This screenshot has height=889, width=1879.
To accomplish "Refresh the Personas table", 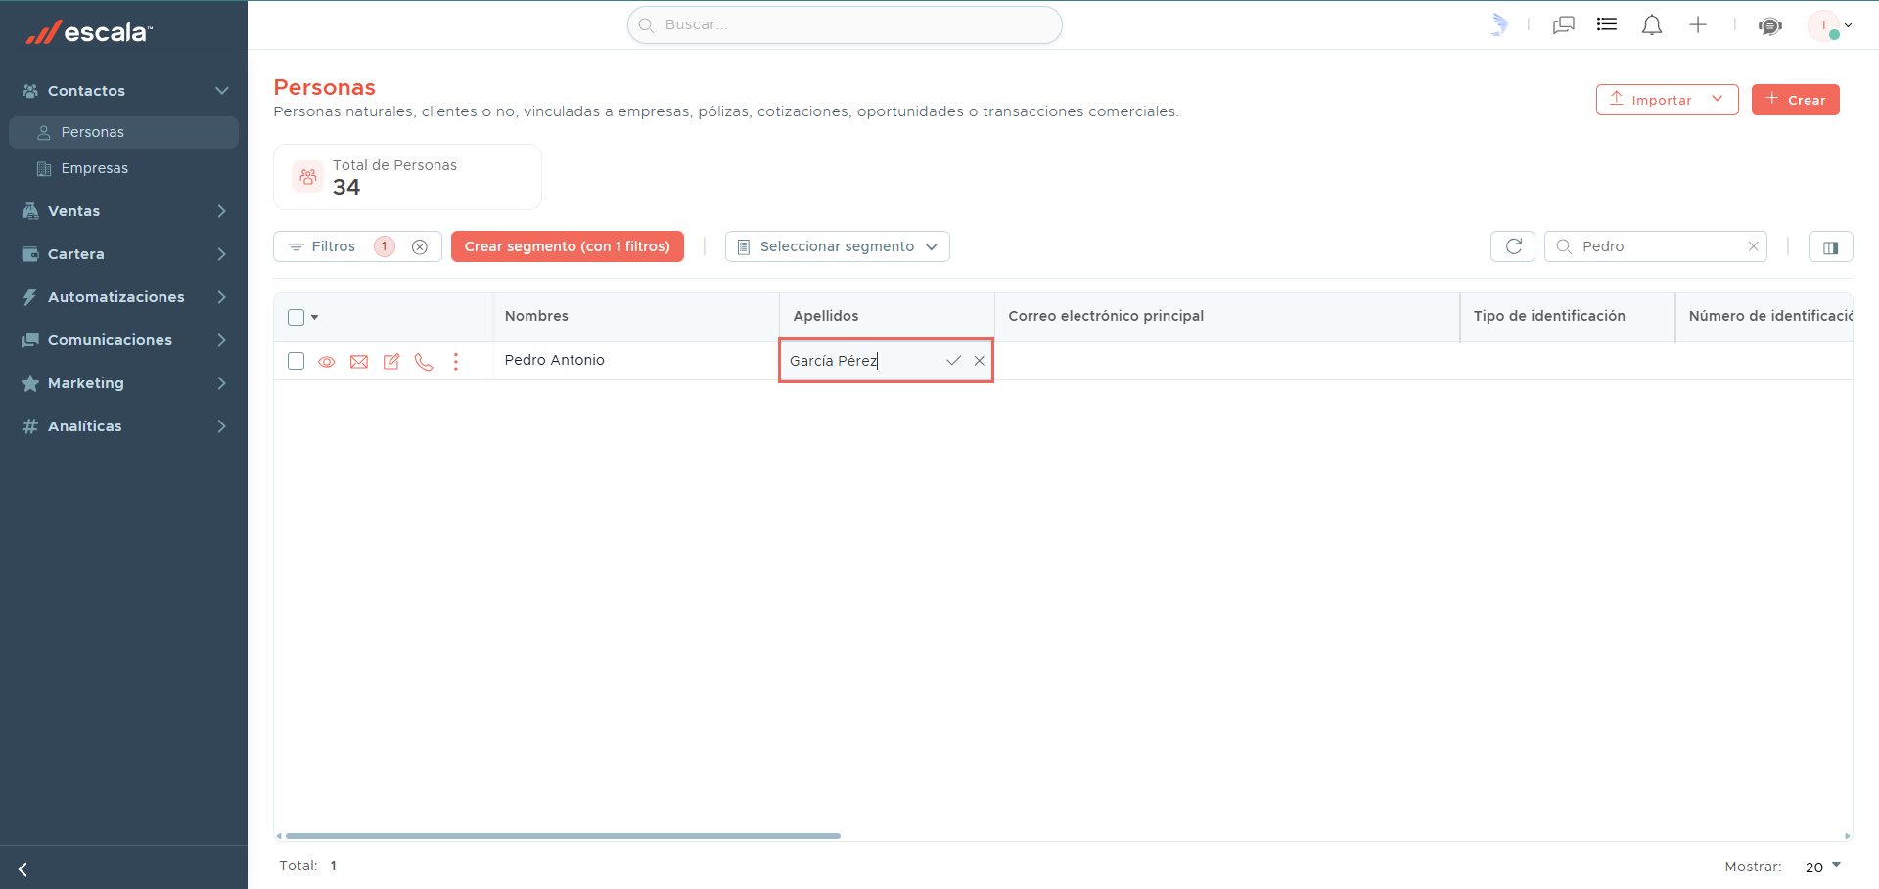I will 1513,246.
